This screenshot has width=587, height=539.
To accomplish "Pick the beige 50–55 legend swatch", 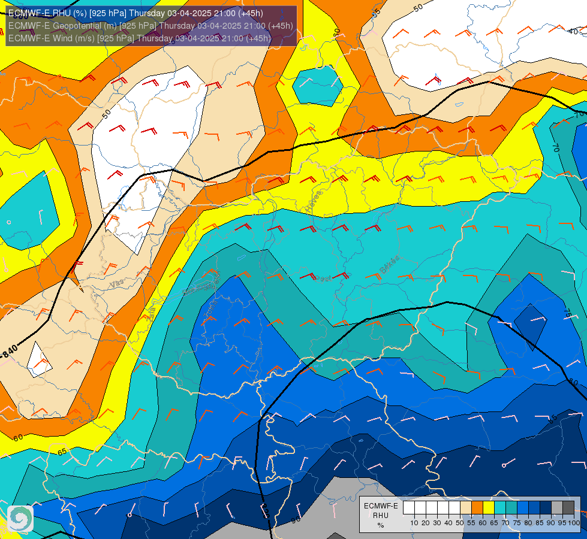I will coord(466,508).
